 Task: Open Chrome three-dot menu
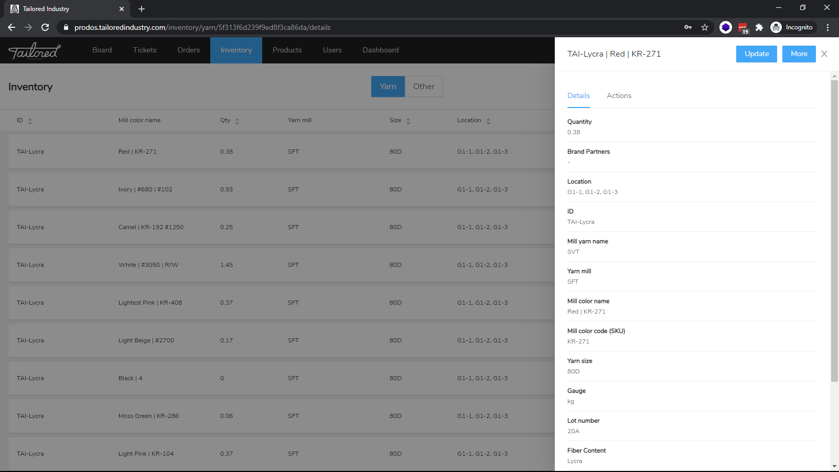[828, 27]
